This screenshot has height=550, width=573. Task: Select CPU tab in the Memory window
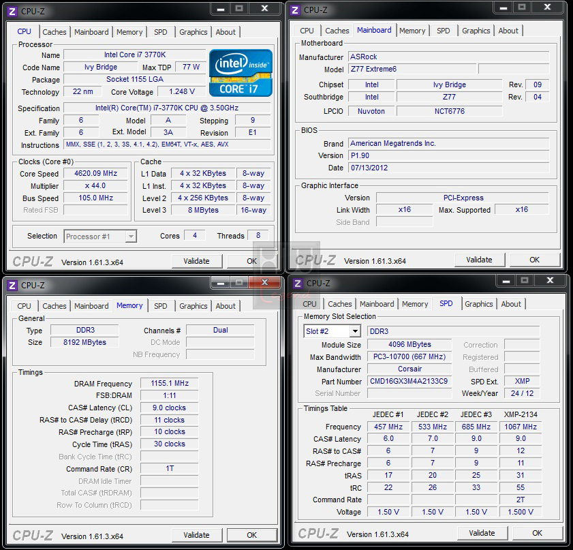(x=24, y=306)
